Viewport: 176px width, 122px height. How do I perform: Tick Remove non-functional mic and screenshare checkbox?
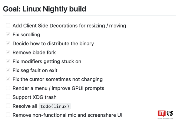pos(8,115)
